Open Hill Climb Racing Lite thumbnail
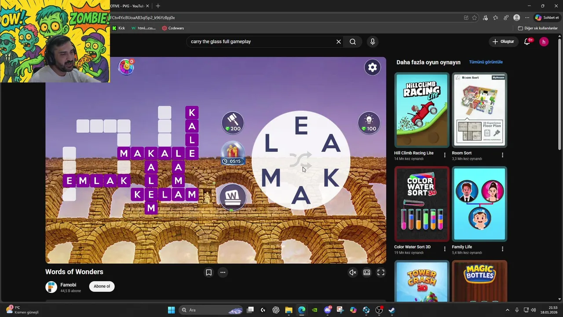Image resolution: width=563 pixels, height=317 pixels. coord(422,110)
